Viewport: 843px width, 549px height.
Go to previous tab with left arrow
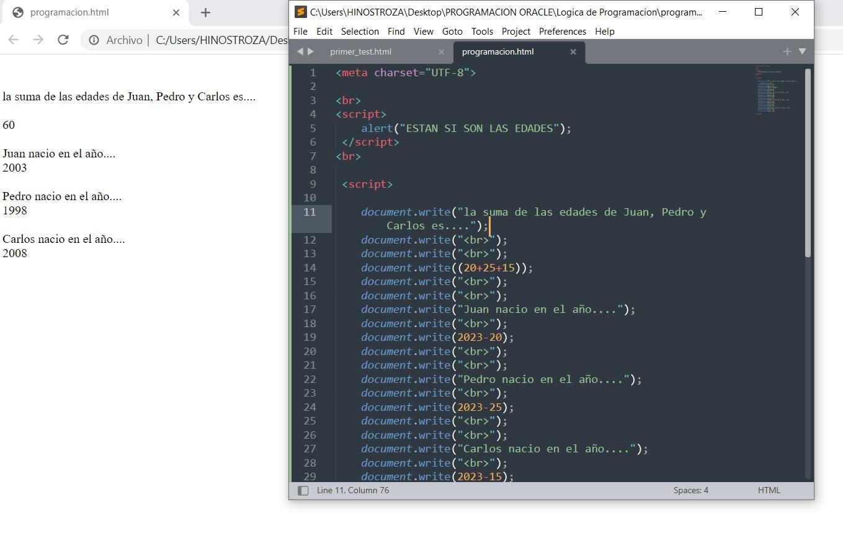click(x=300, y=51)
